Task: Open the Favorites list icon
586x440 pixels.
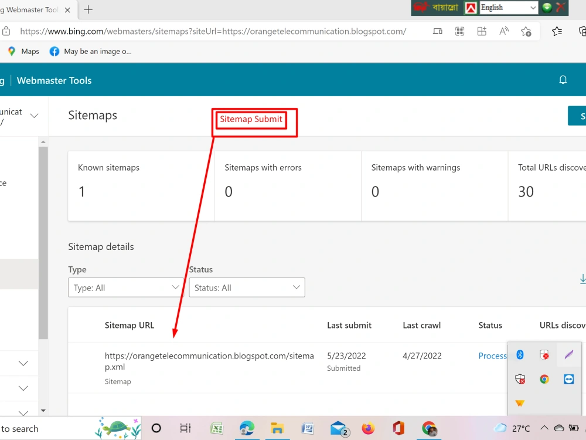Action: pyautogui.click(x=557, y=32)
